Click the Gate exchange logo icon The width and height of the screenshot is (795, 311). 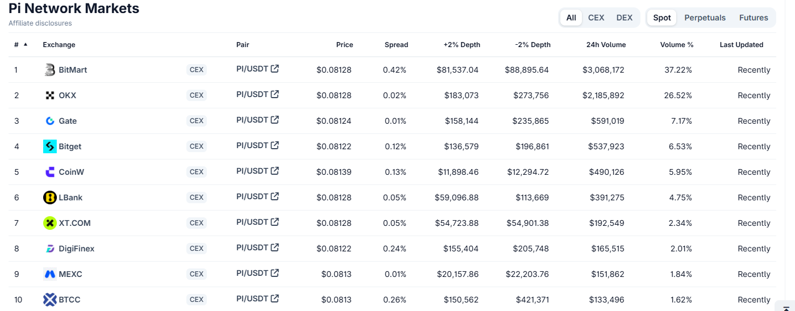50,121
